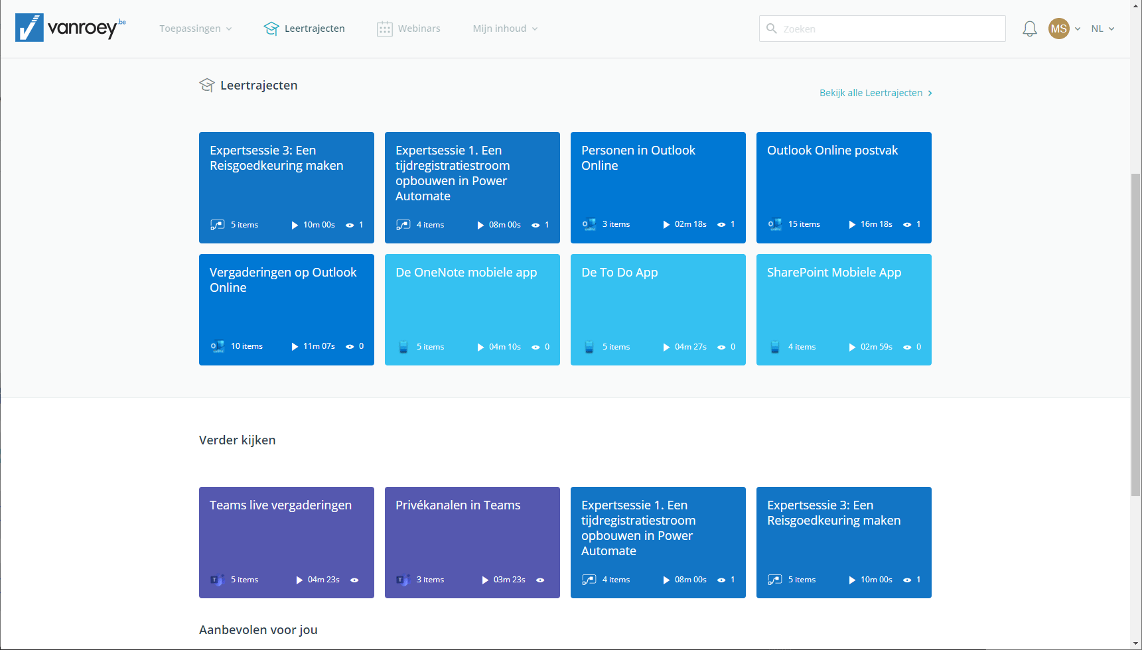This screenshot has height=650, width=1142.
Task: Click the '11m 07s' duration on Vergaderingen card
Action: click(319, 346)
